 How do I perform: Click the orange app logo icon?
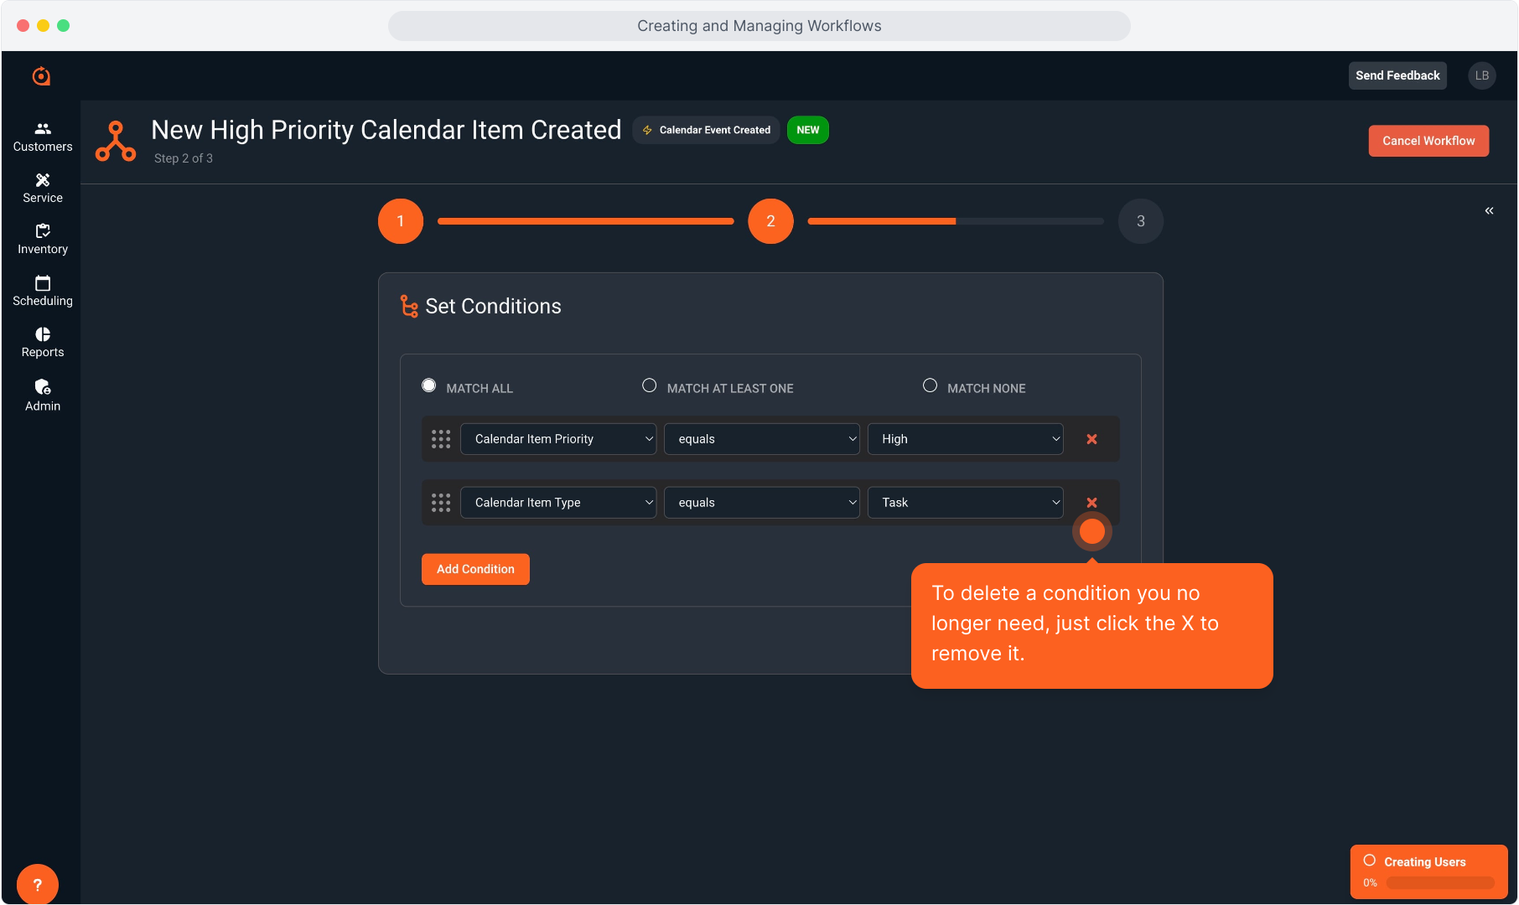[x=41, y=76]
